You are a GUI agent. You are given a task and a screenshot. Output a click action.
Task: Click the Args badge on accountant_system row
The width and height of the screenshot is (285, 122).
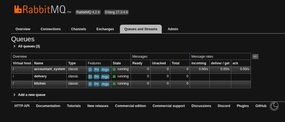click(x=105, y=70)
